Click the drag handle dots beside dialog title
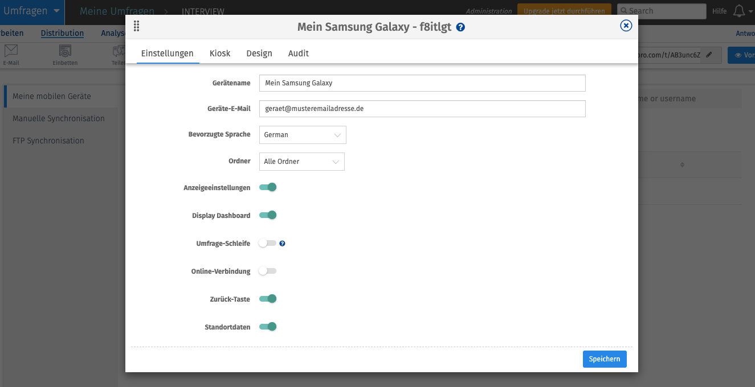 [136, 26]
